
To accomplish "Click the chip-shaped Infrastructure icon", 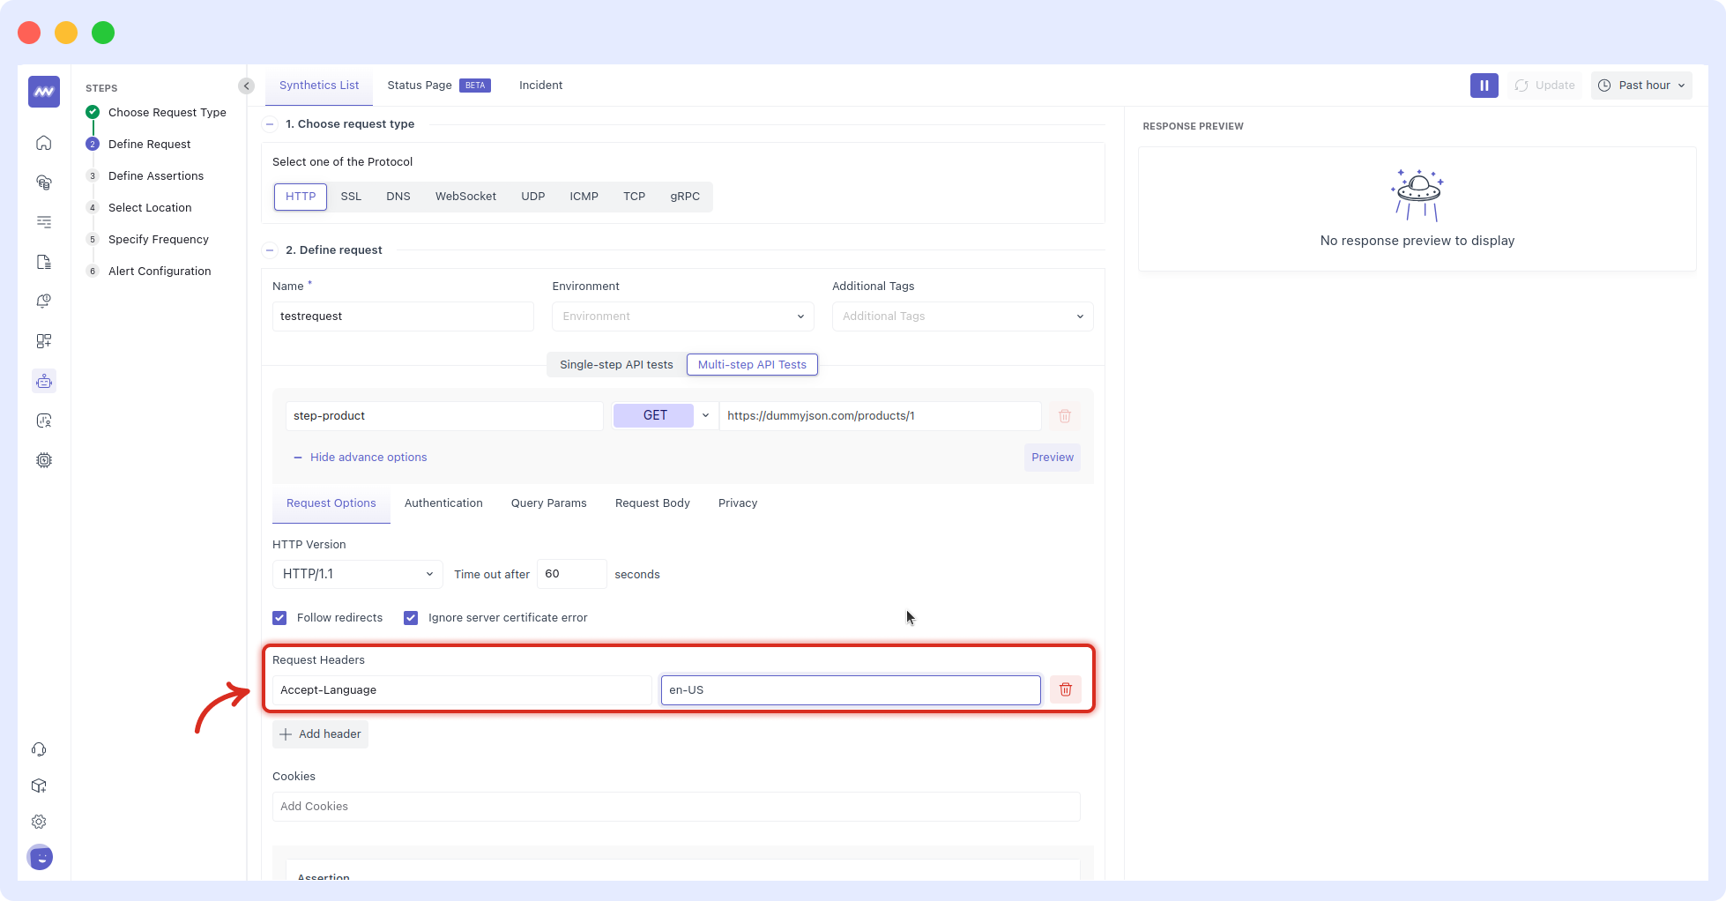I will (43, 460).
